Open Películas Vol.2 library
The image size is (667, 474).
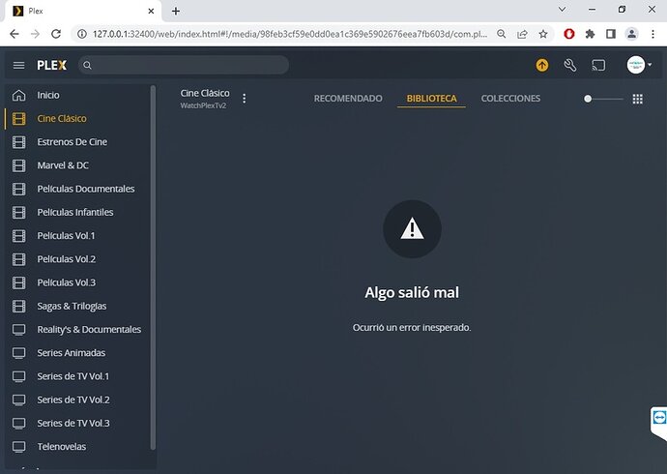click(x=67, y=258)
